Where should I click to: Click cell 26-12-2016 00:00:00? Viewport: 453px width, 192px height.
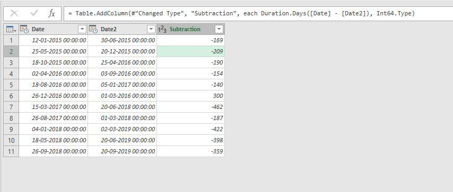(x=54, y=96)
